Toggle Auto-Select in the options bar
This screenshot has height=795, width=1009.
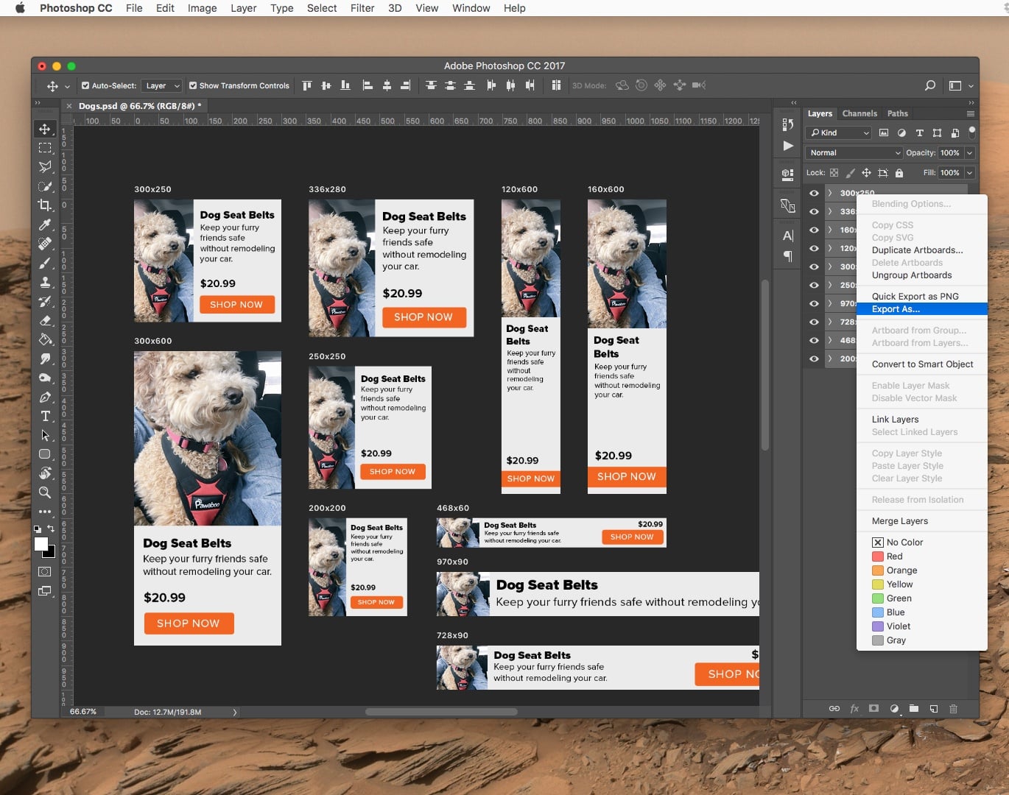pyautogui.click(x=85, y=85)
